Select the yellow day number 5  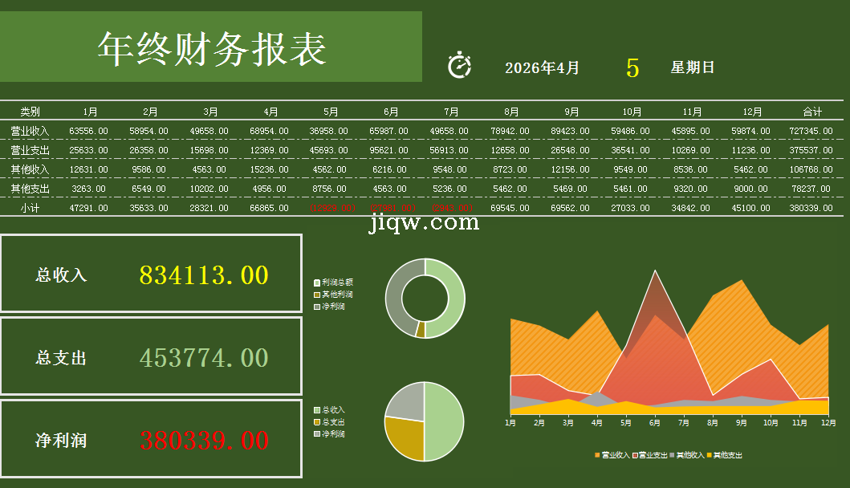coord(632,68)
